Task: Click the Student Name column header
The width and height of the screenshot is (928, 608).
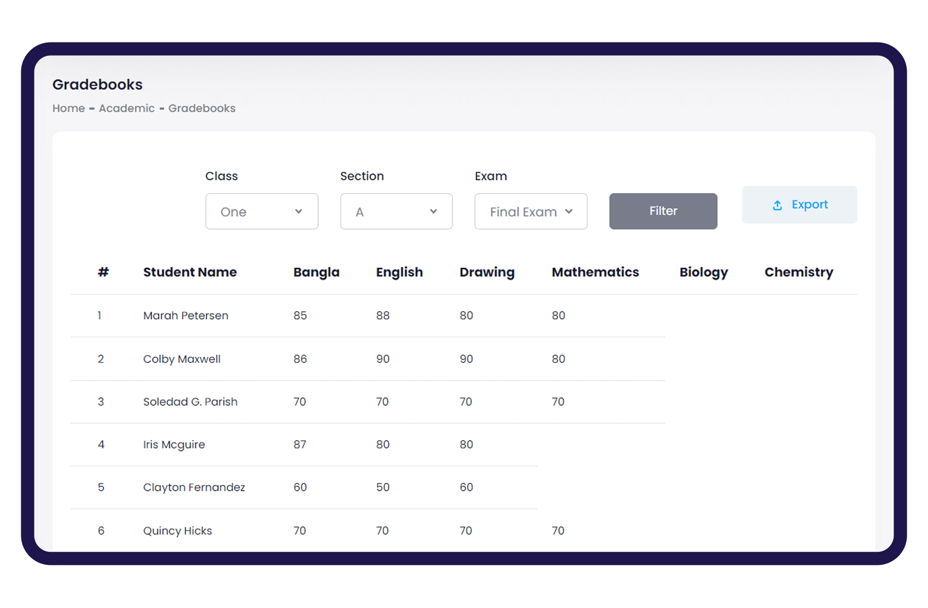Action: (190, 272)
